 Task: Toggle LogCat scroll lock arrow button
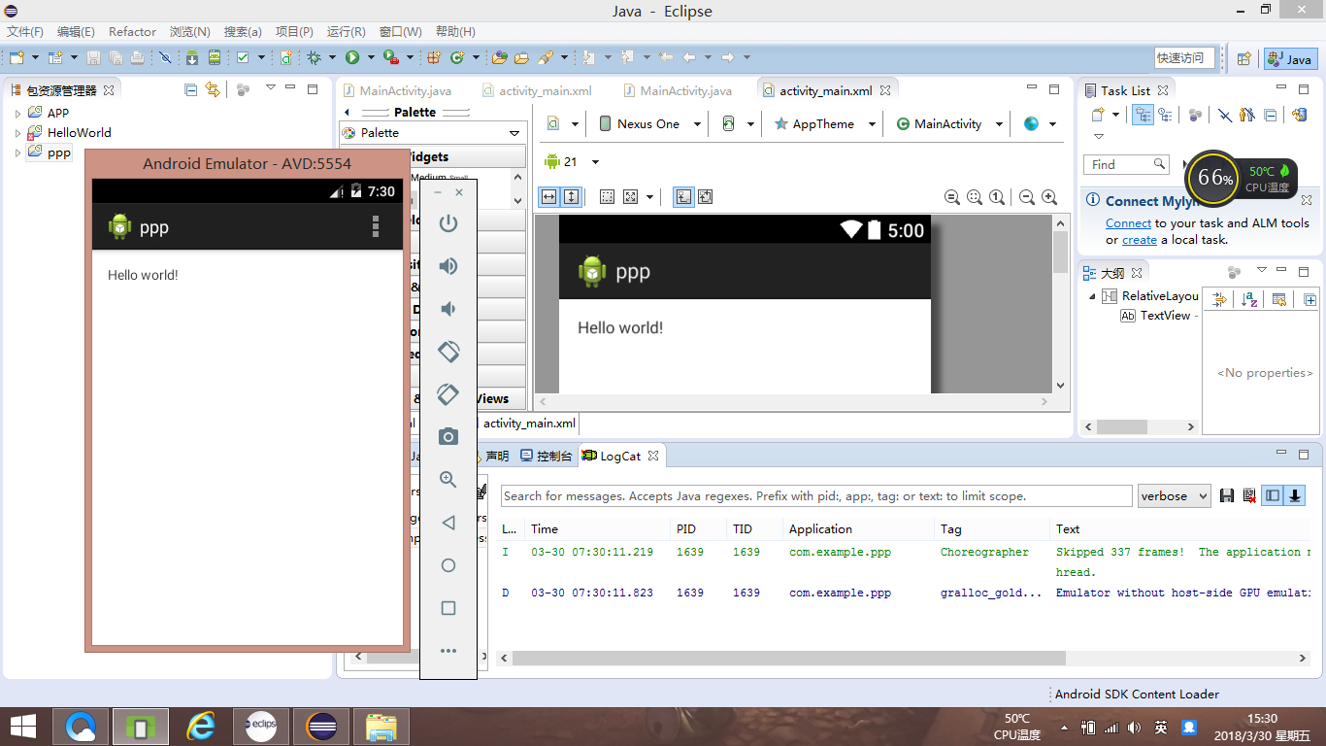click(1295, 496)
